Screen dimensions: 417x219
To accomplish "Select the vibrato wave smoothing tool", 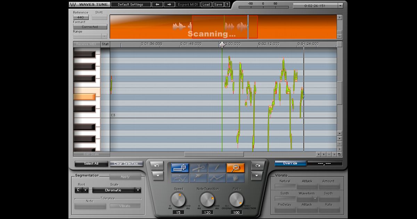I will click(180, 178).
